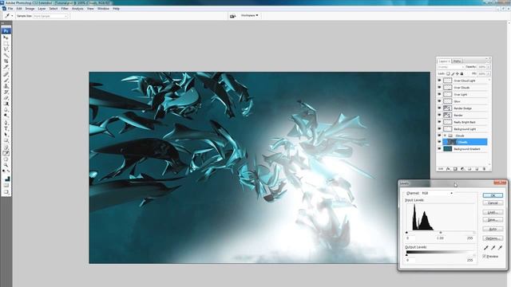Click Lock position icon in Layers
The image size is (511, 287).
458,74
